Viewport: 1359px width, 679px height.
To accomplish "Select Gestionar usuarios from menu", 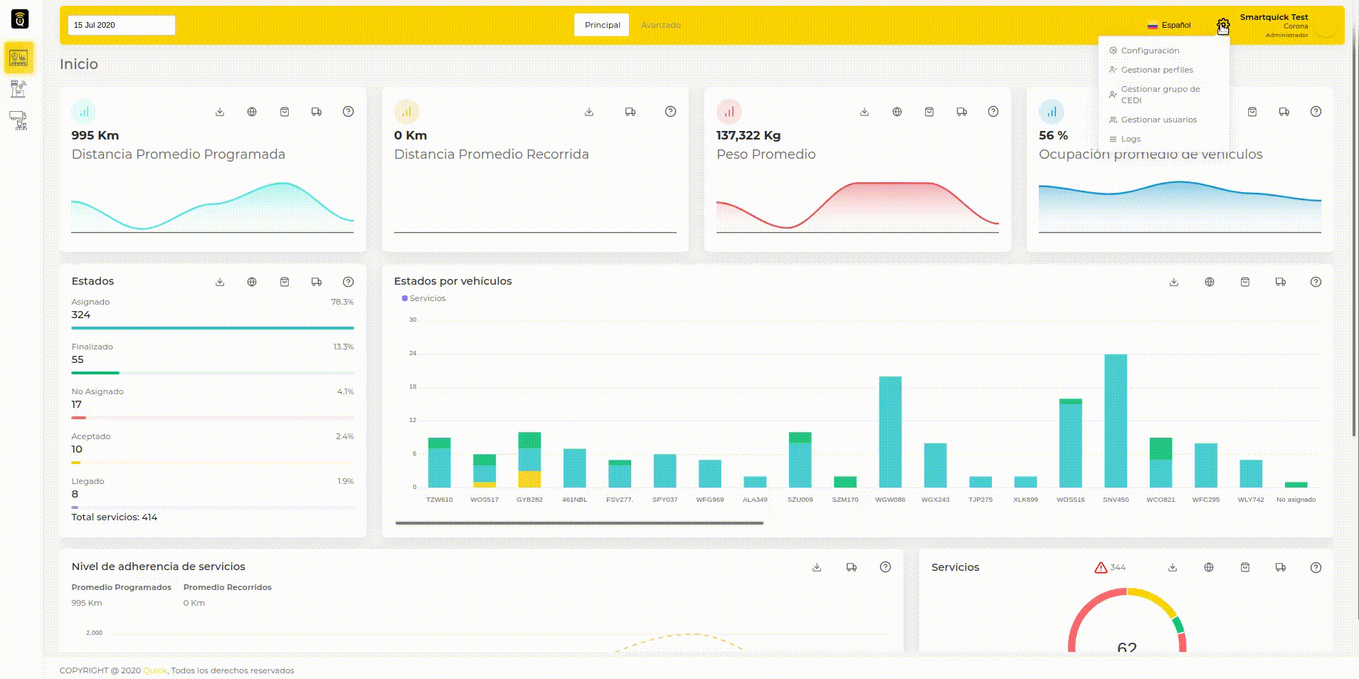I will [1159, 120].
